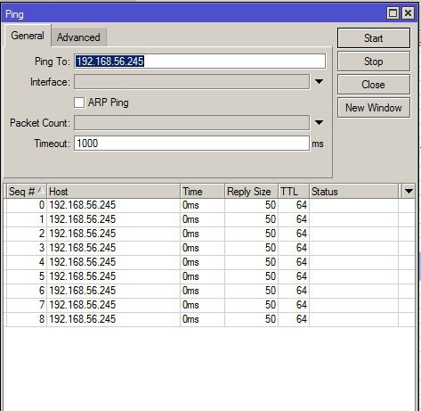Click the Timeout input field
This screenshot has width=421, height=411.
pos(191,144)
